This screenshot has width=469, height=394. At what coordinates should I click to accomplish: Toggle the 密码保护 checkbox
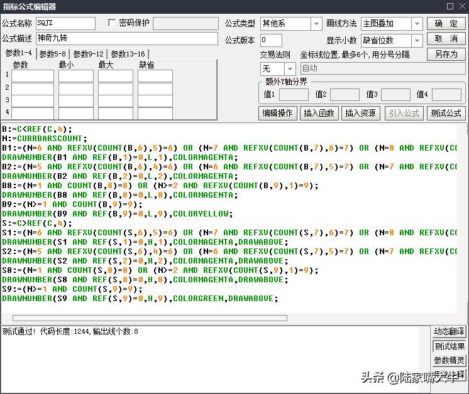pyautogui.click(x=113, y=23)
